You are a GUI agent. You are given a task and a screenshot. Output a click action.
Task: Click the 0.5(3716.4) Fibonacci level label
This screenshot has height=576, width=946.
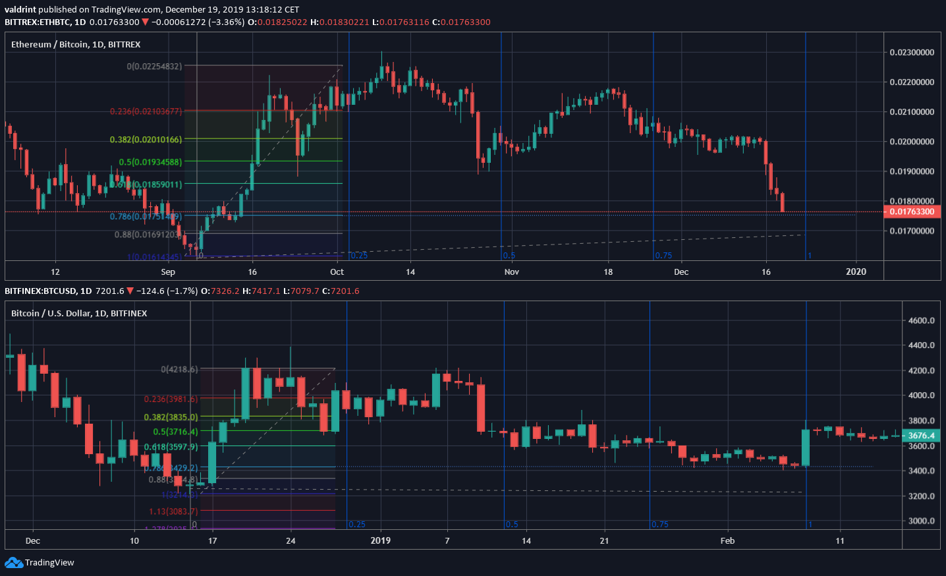click(175, 432)
